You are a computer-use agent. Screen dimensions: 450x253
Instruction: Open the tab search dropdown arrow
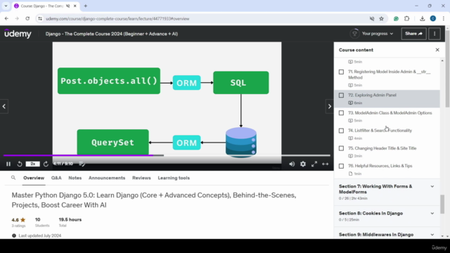(6, 6)
